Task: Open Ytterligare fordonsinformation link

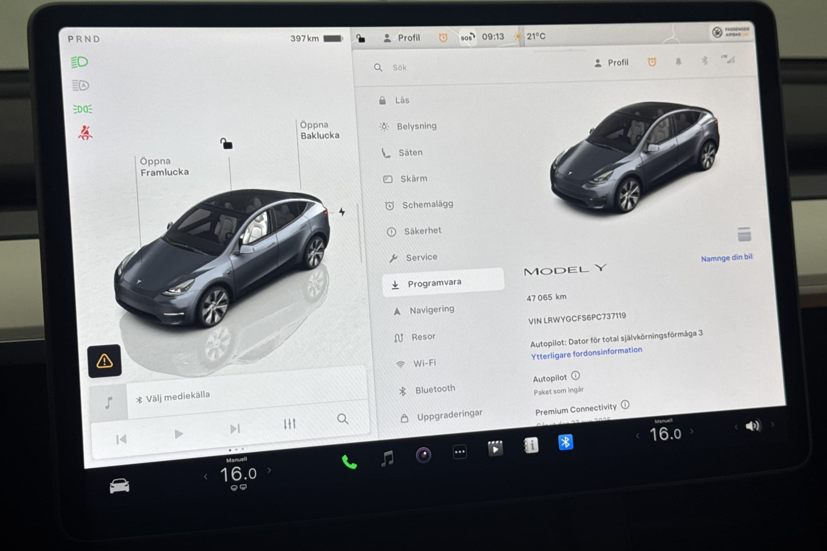Action: coord(586,353)
